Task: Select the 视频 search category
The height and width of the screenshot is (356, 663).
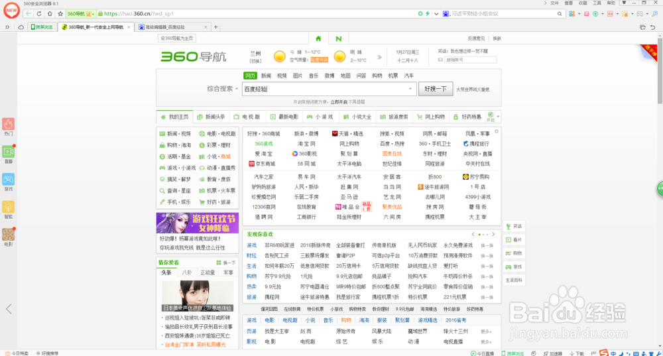Action: (282, 76)
